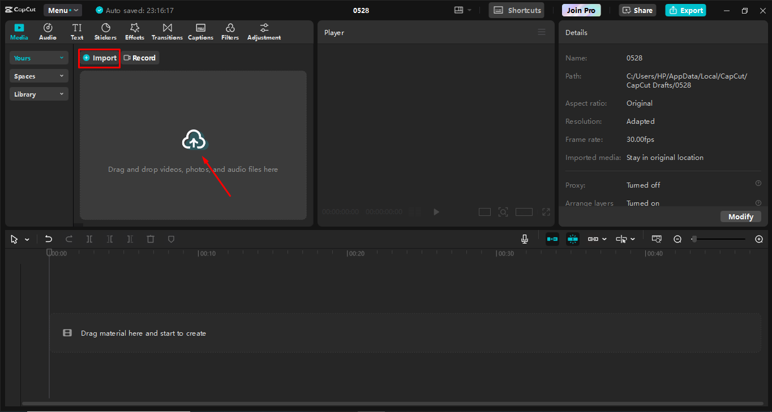Expand the Yours dropdown in the sidebar
Image resolution: width=772 pixels, height=412 pixels.
point(38,58)
